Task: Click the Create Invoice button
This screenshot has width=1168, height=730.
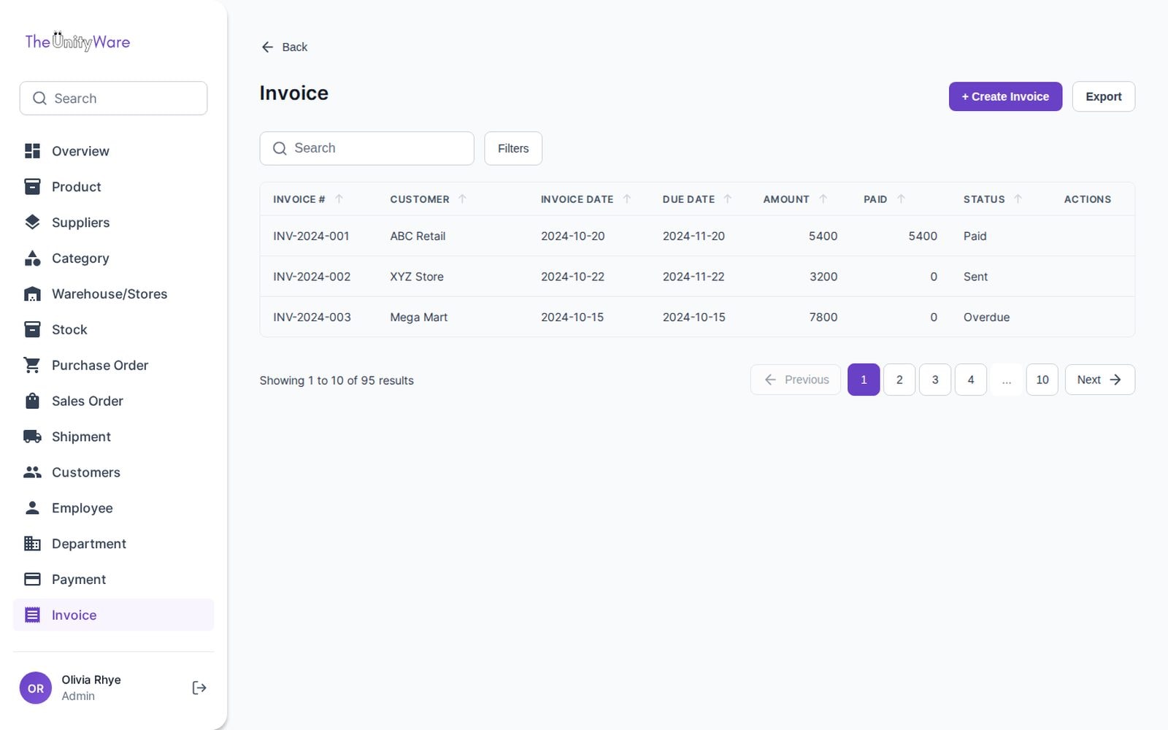Action: [1005, 96]
